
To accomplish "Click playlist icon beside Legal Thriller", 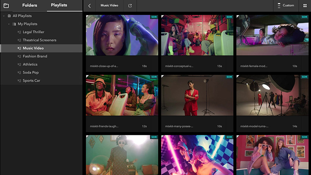I will click(19, 32).
